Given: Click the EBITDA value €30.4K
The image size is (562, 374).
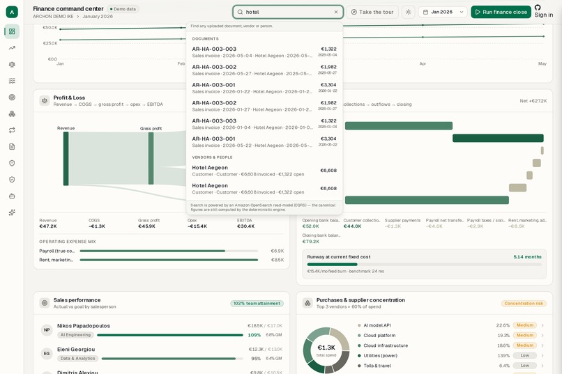Looking at the screenshot, I should click(x=246, y=226).
